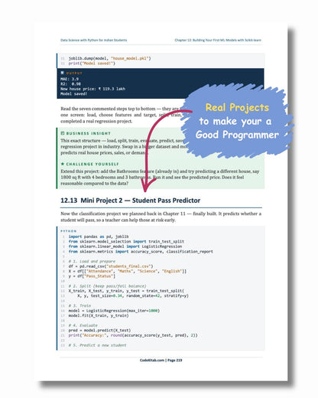The width and height of the screenshot is (318, 398).
Task: Click the comment "# 2. Split (keep pass/fail balance)"
Action: pos(107,286)
